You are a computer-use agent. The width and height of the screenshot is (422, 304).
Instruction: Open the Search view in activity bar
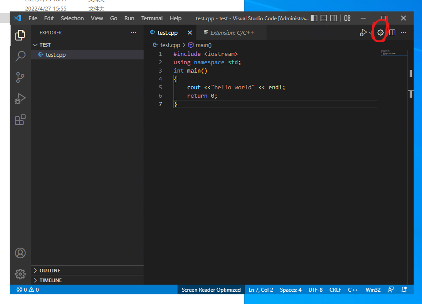pyautogui.click(x=20, y=56)
